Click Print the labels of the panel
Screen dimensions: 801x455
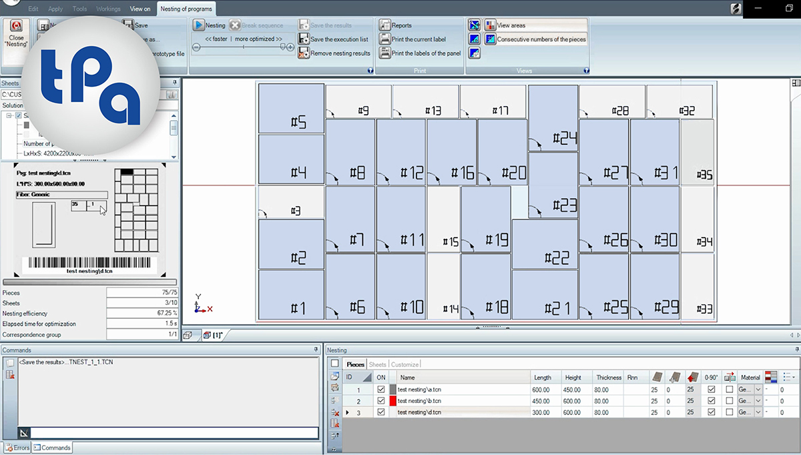[x=386, y=52]
